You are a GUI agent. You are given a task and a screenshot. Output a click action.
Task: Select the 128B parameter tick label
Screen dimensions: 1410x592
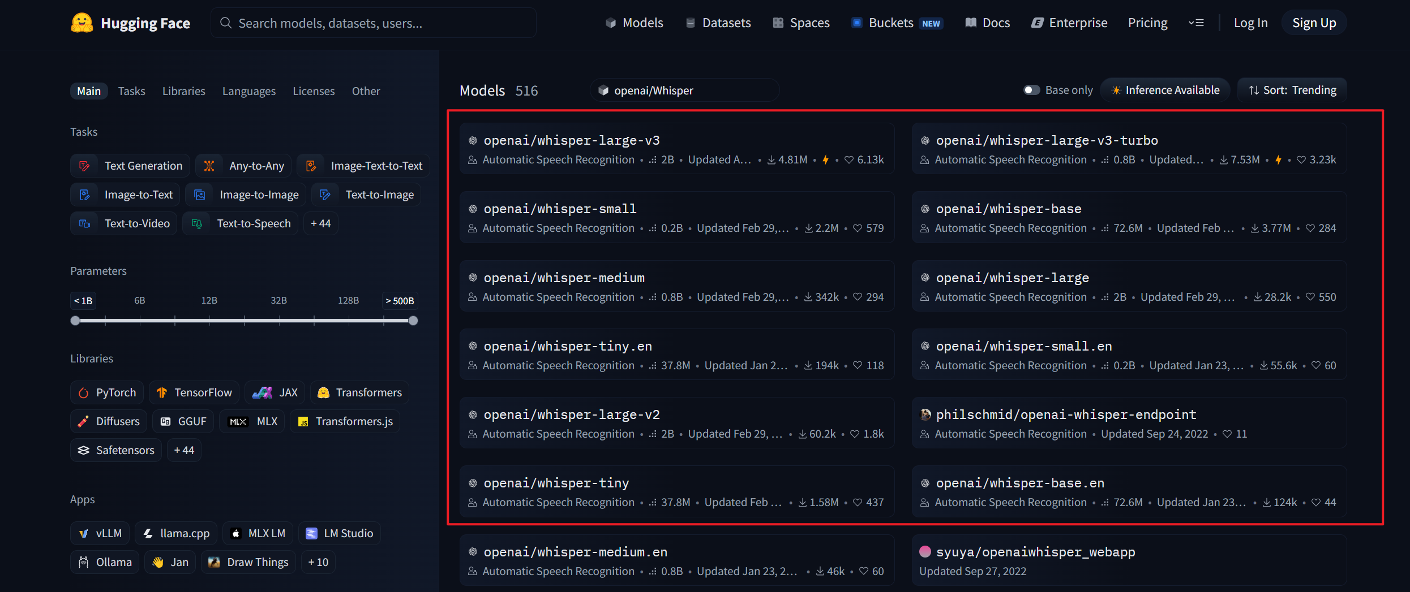pyautogui.click(x=348, y=300)
